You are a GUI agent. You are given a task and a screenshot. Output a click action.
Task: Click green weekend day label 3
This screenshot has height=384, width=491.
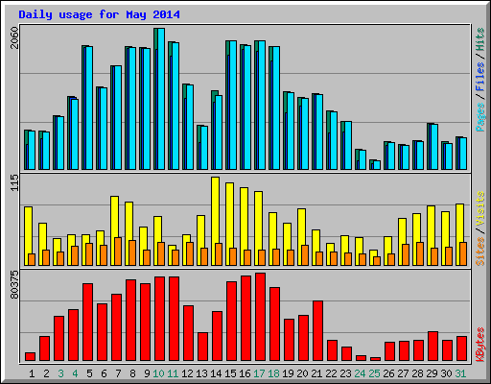tap(60, 373)
